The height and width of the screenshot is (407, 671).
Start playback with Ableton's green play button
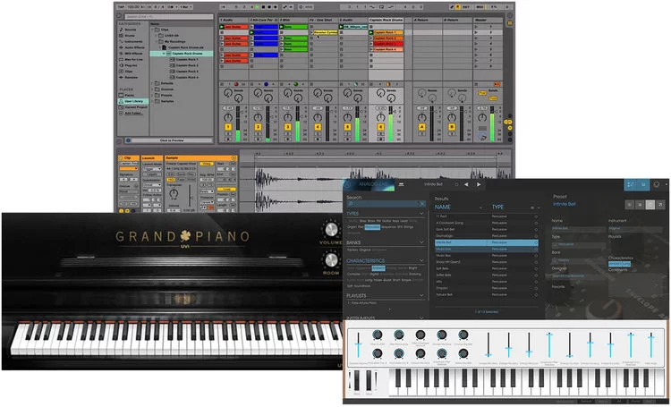pyautogui.click(x=257, y=7)
